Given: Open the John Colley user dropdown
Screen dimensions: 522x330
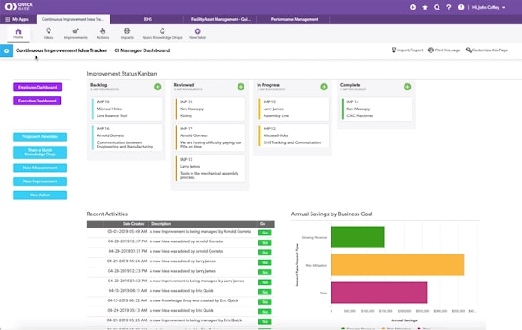Looking at the screenshot, I should coord(488,7).
